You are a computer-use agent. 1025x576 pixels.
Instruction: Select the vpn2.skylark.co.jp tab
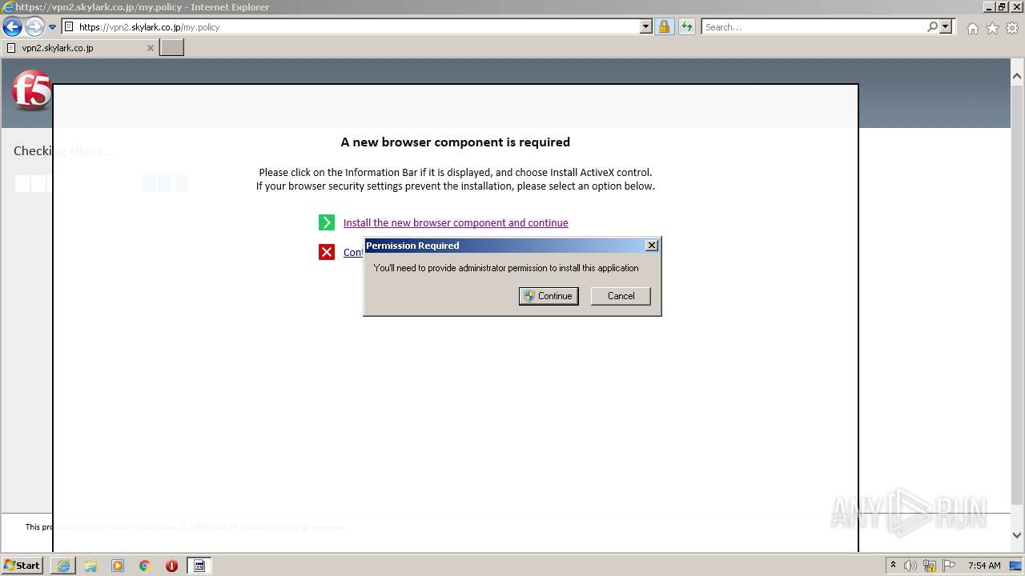pos(79,48)
